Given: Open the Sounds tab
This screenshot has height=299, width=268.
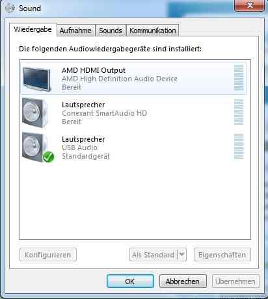Looking at the screenshot, I should click(111, 31).
